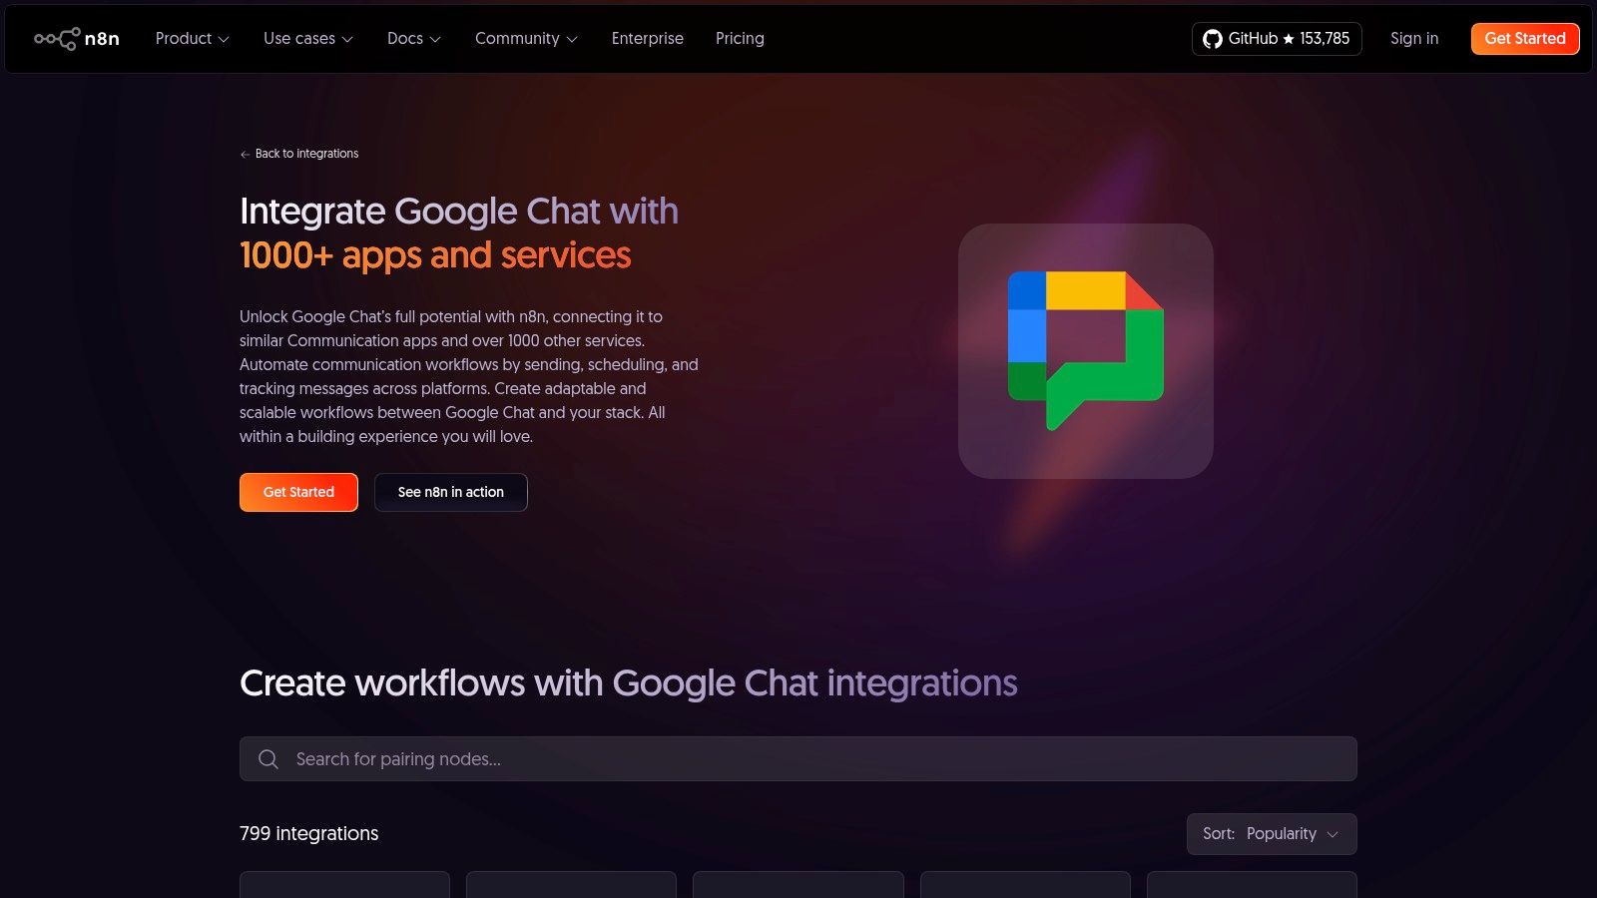Image resolution: width=1597 pixels, height=898 pixels.
Task: Click the orange Get Started hero button
Action: (x=297, y=492)
